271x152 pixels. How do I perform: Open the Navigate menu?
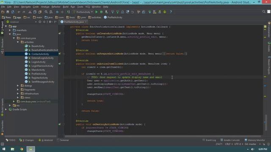tap(26, 7)
